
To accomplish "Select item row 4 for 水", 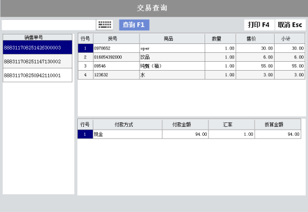I will (x=191, y=75).
